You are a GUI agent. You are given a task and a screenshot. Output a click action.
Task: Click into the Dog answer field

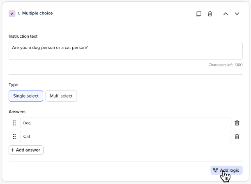pyautogui.click(x=126, y=123)
